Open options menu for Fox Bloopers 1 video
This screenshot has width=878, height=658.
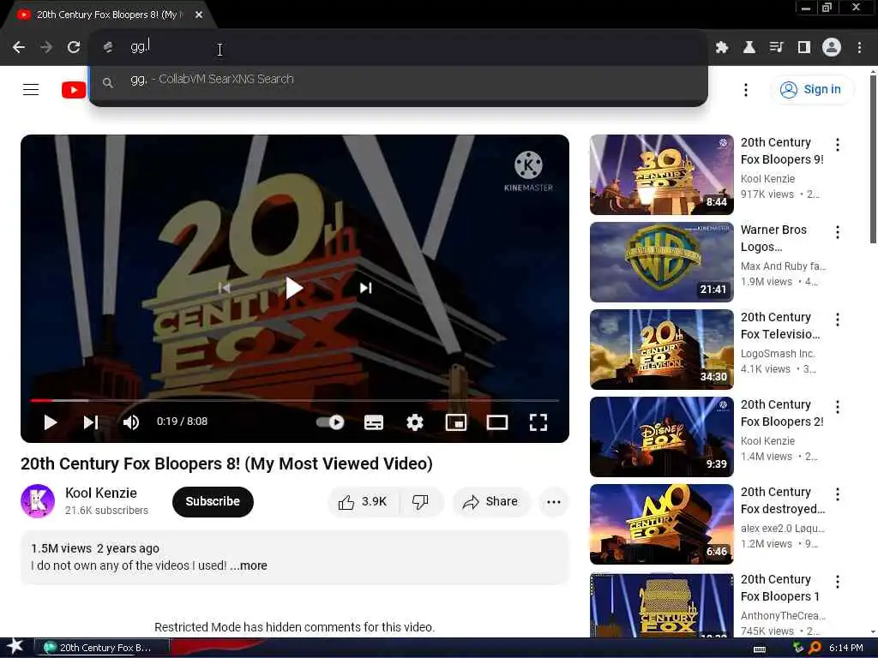(837, 582)
